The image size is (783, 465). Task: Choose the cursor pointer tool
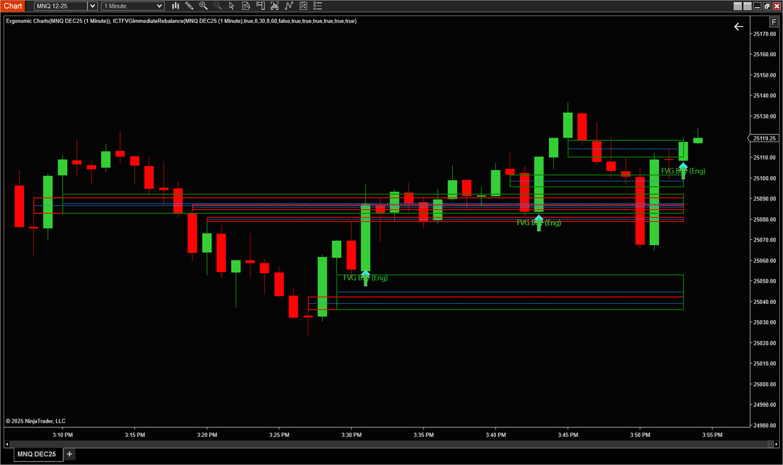pyautogui.click(x=232, y=6)
